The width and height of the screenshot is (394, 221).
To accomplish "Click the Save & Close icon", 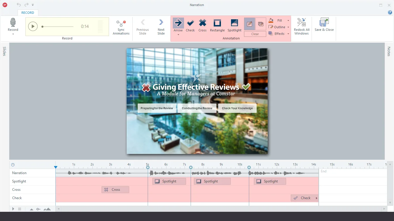I will pos(324,22).
